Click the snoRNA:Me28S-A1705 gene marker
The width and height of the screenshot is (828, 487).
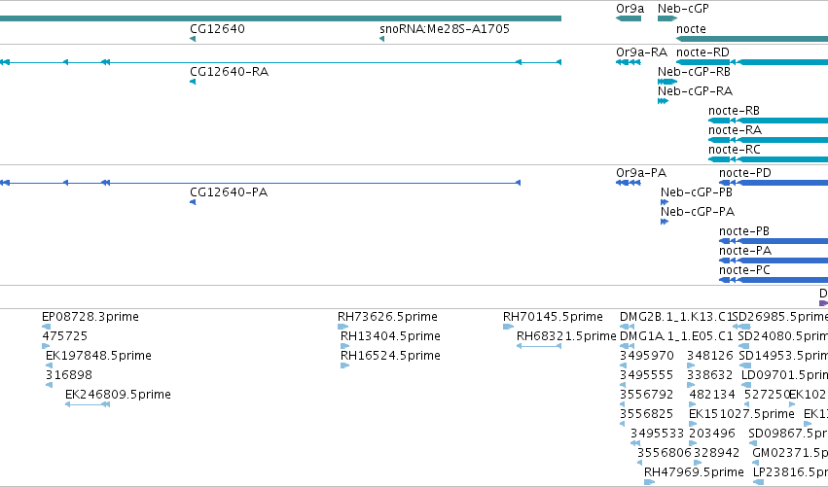(381, 39)
